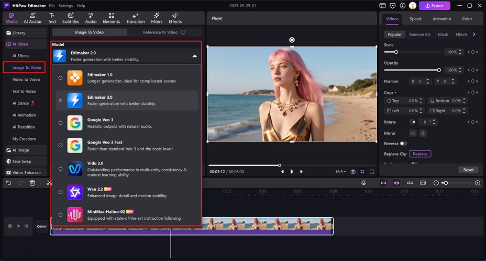Image resolution: width=486 pixels, height=261 pixels.
Task: Click the flip horizontal Mirror icon
Action: pos(413,133)
